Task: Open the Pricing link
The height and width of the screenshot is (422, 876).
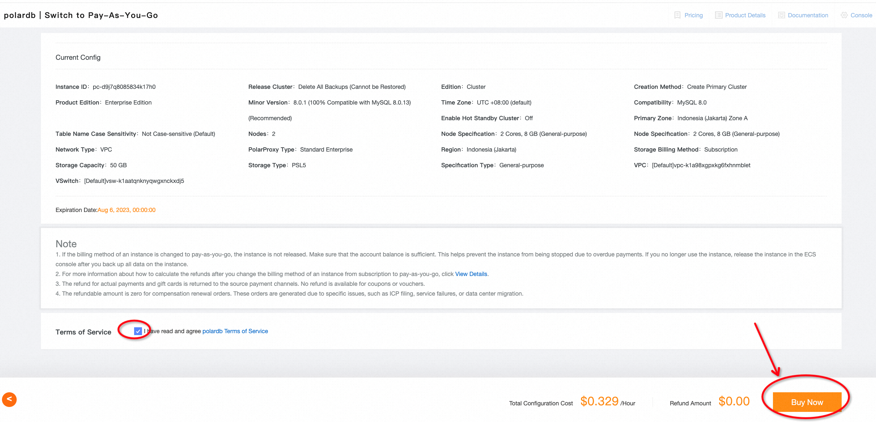Action: tap(693, 15)
